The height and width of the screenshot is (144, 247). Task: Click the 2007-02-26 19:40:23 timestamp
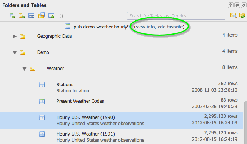coord(214,107)
